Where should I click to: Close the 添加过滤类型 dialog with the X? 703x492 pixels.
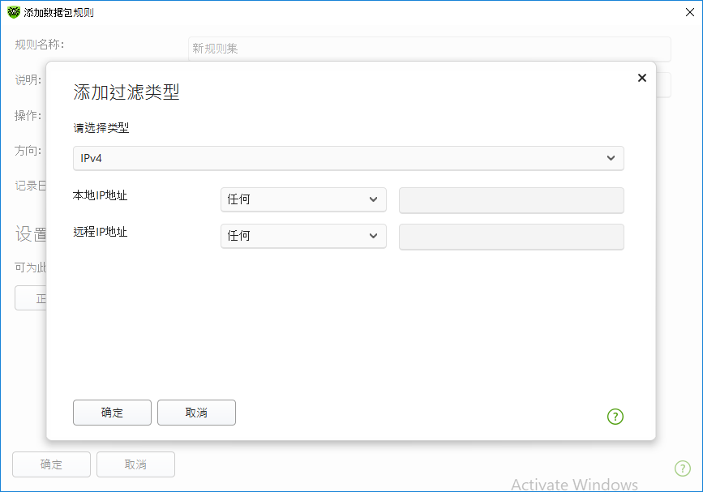[x=641, y=78]
